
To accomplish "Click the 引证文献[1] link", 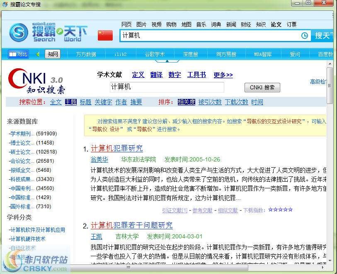I will (175, 211).
